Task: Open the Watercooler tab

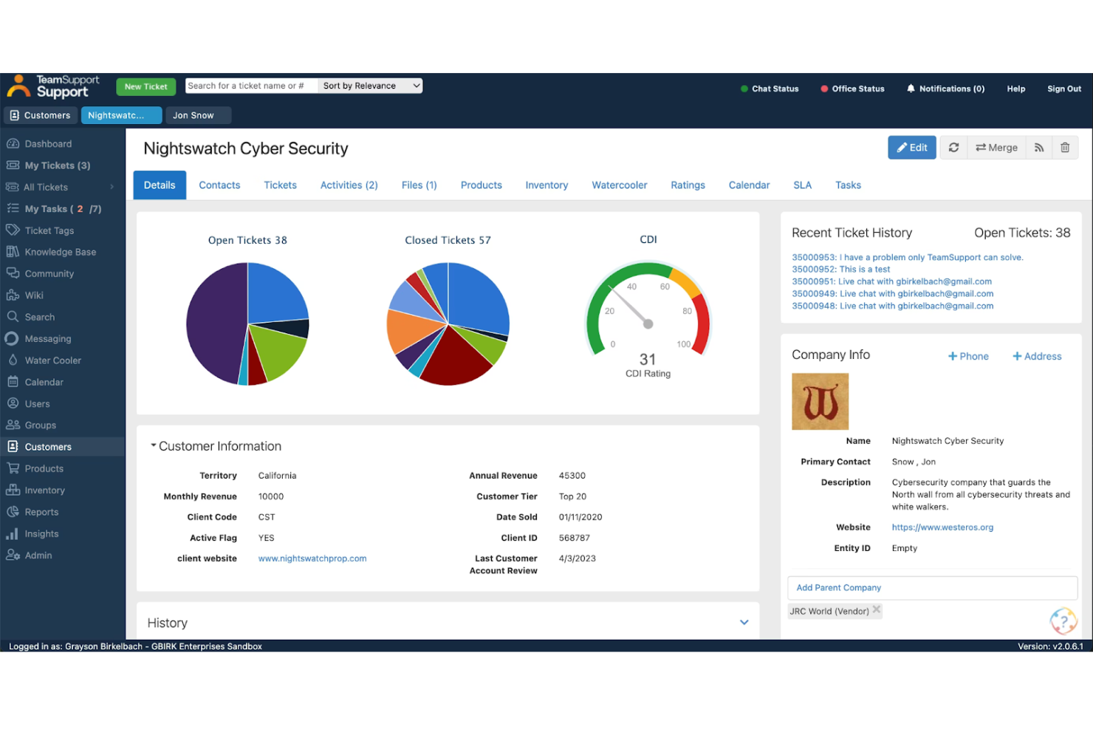Action: [x=619, y=185]
